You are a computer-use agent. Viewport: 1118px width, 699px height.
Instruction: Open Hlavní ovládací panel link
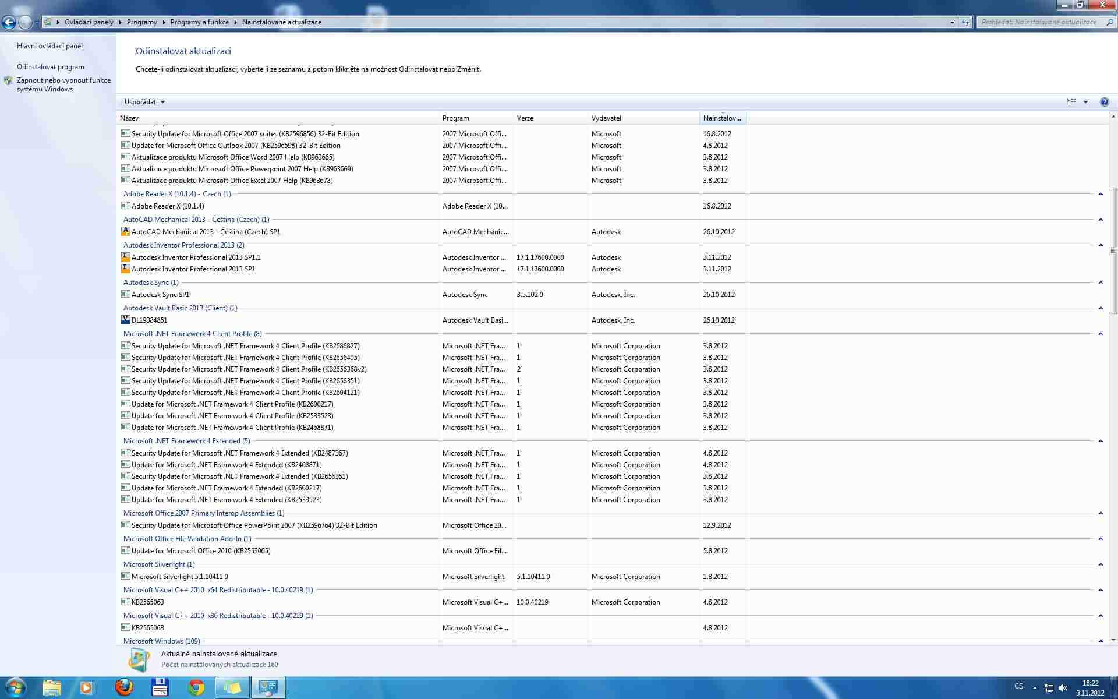pyautogui.click(x=49, y=46)
